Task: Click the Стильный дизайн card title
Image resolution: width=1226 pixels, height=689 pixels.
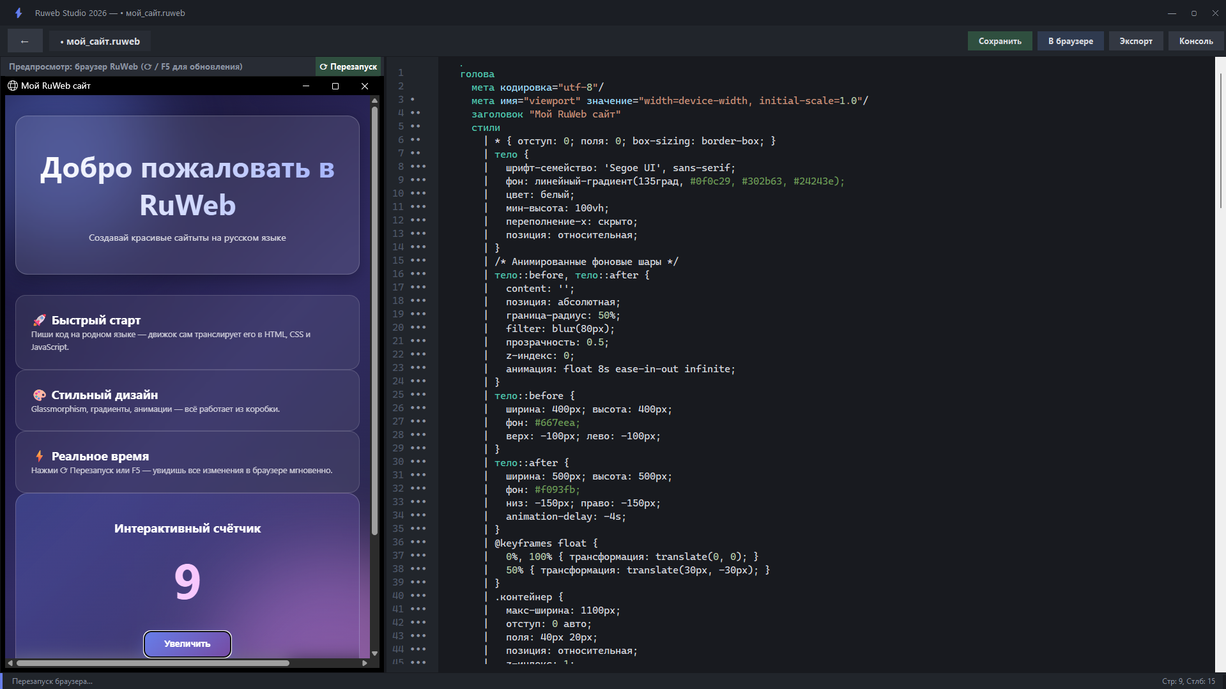Action: (105, 395)
